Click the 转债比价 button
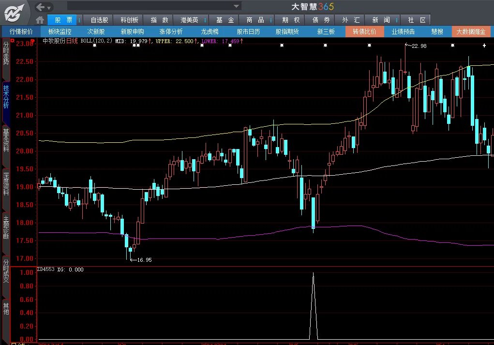494x345 pixels. [x=364, y=31]
